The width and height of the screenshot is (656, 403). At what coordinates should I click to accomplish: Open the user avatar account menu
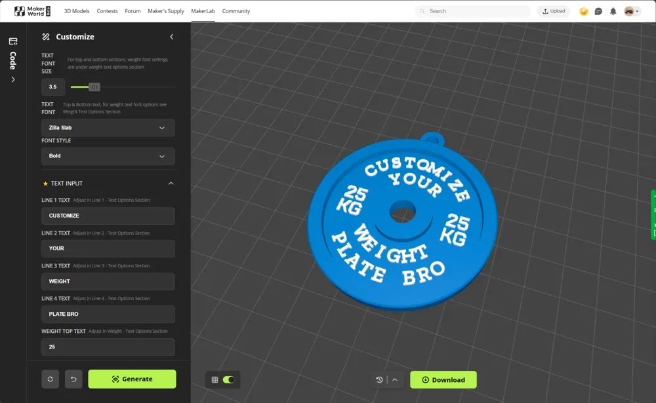point(632,11)
